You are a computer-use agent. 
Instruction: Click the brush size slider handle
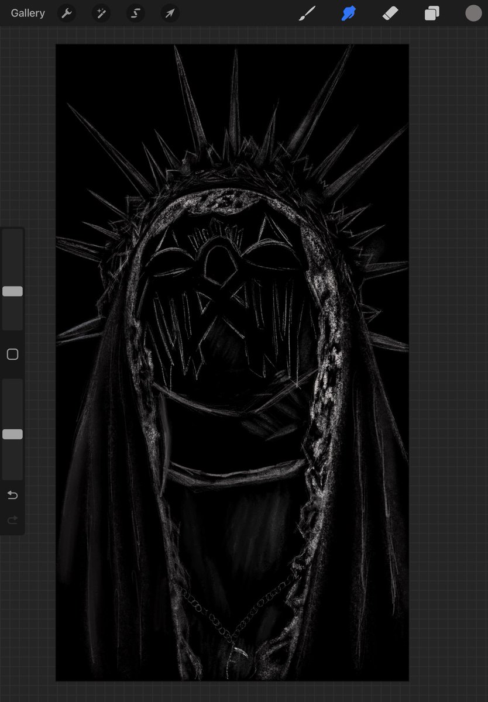pos(12,291)
